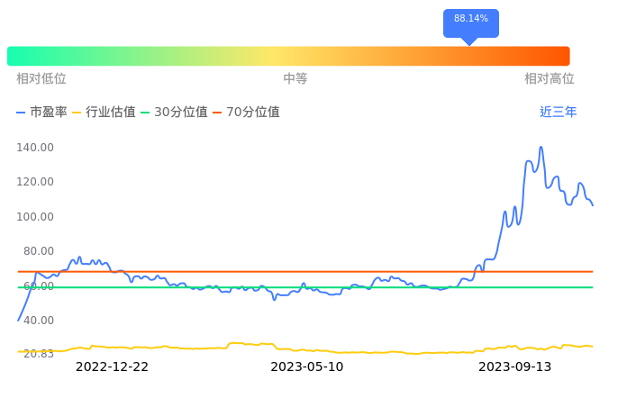Click the 40.00 y-axis value
This screenshot has width=618, height=398.
point(39,321)
